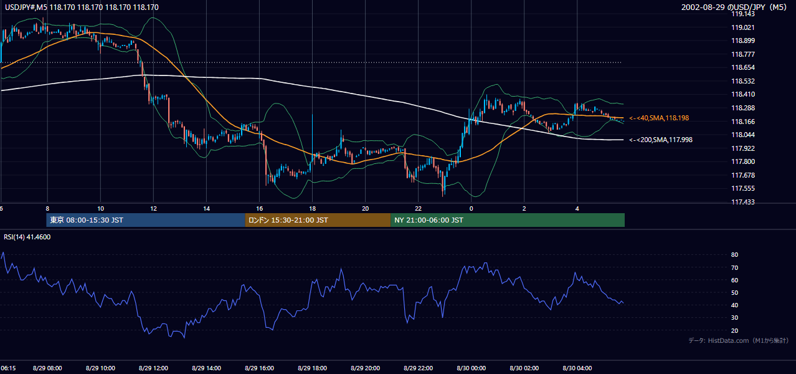The image size is (796, 374).
Task: Click price axis value 118.532
Action: [742, 81]
